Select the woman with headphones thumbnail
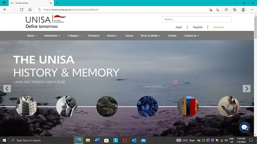The width and height of the screenshot is (257, 144). (x=228, y=107)
